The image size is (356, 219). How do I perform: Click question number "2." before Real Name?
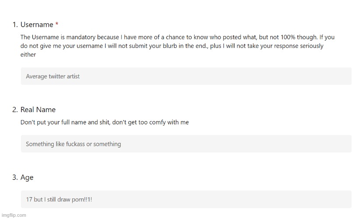15,109
